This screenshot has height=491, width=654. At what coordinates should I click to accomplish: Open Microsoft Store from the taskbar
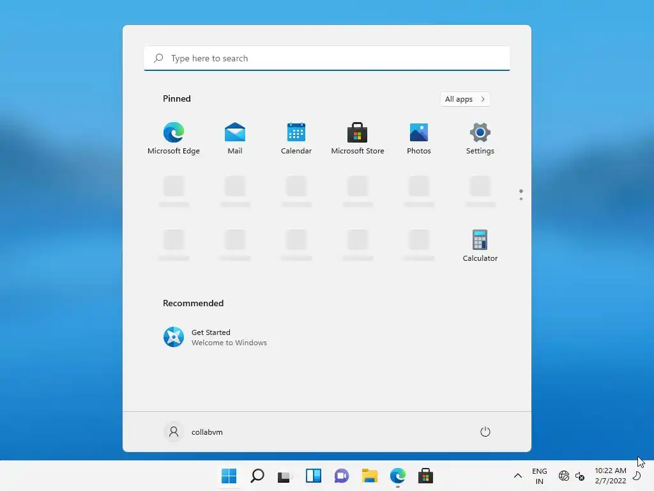[x=426, y=476]
